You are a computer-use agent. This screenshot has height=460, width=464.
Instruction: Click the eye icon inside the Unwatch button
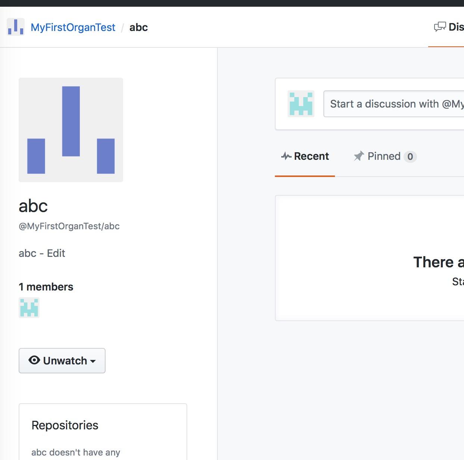[x=34, y=360]
